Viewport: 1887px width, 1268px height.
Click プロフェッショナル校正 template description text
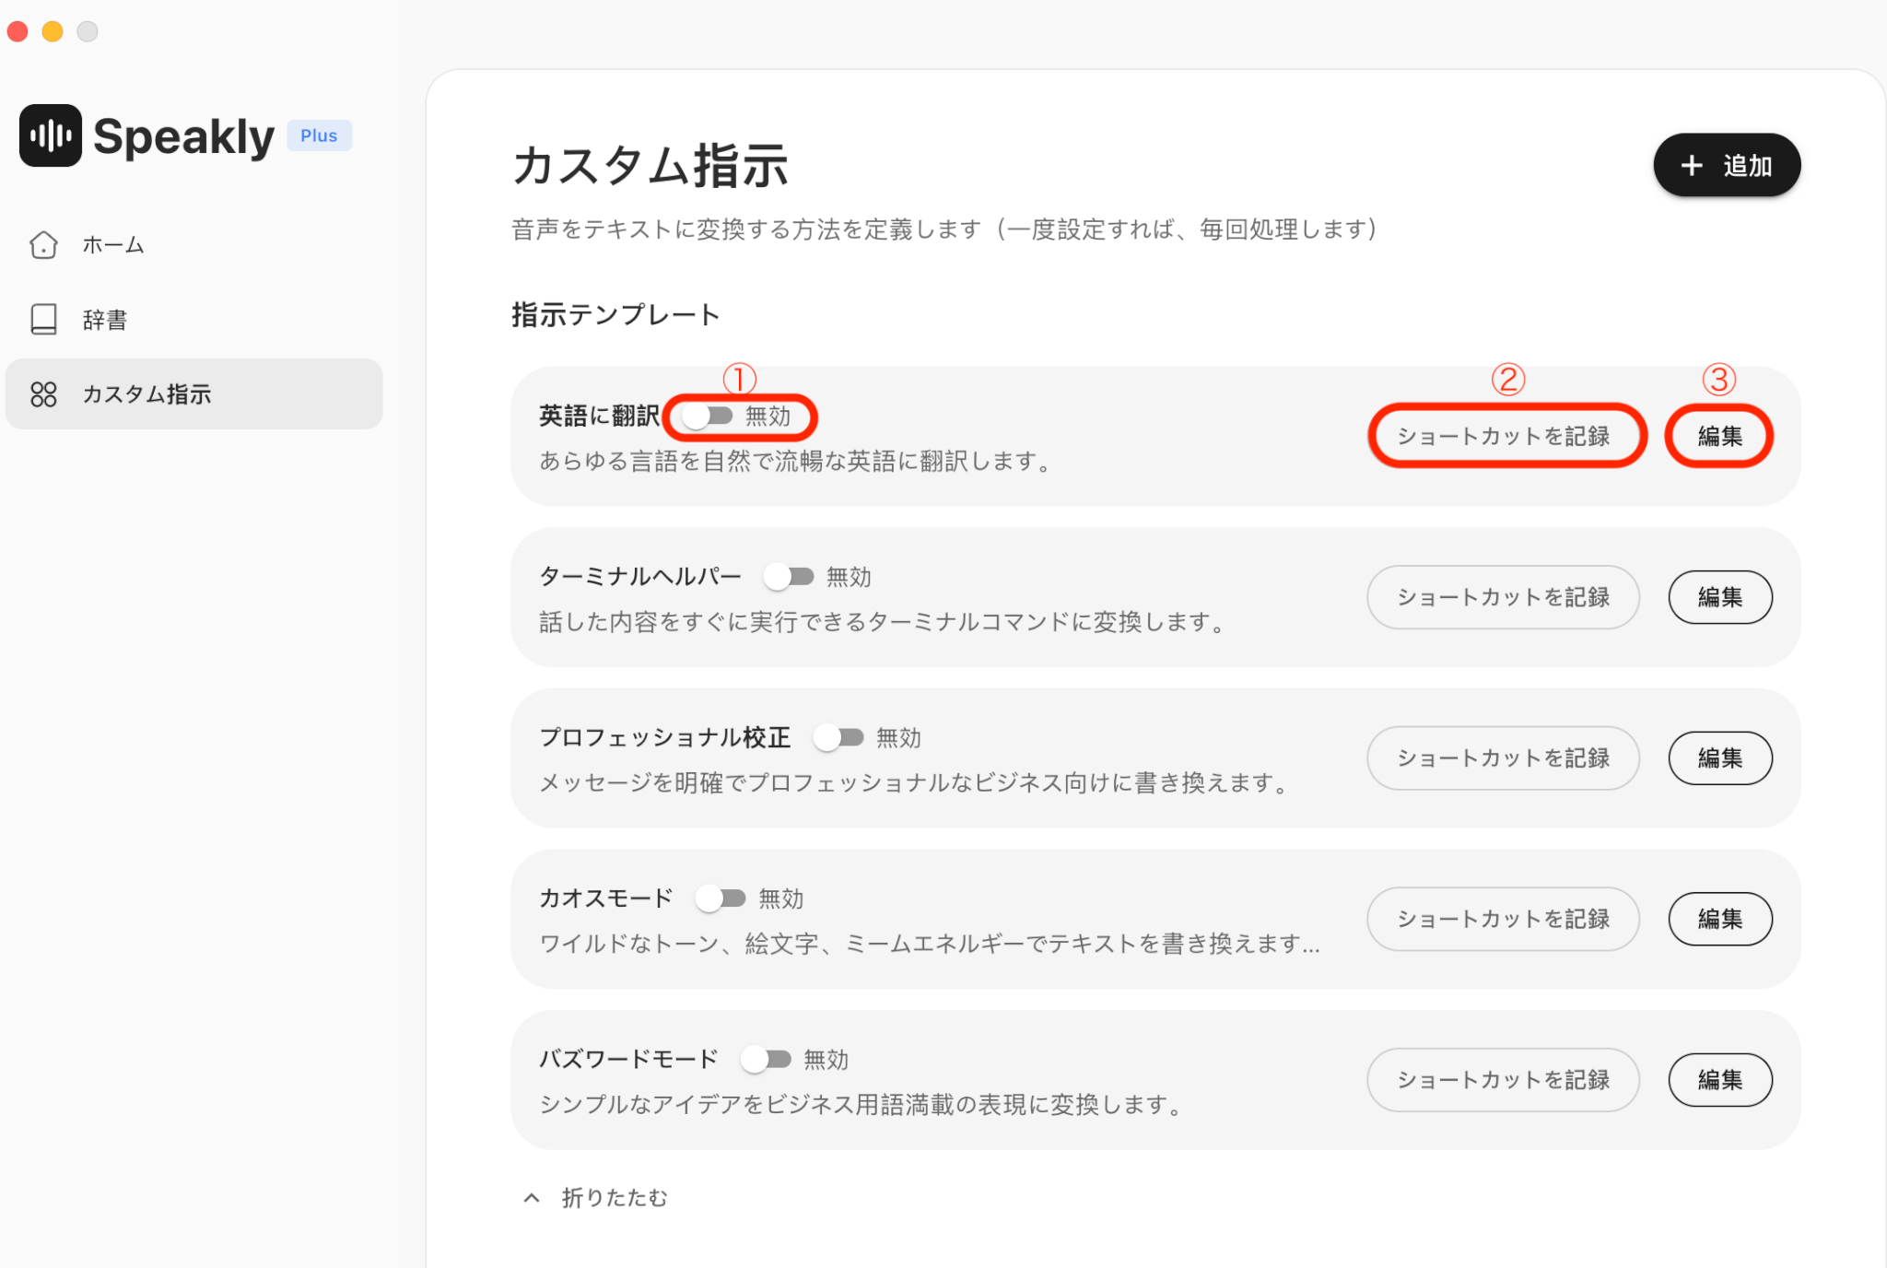click(x=912, y=783)
